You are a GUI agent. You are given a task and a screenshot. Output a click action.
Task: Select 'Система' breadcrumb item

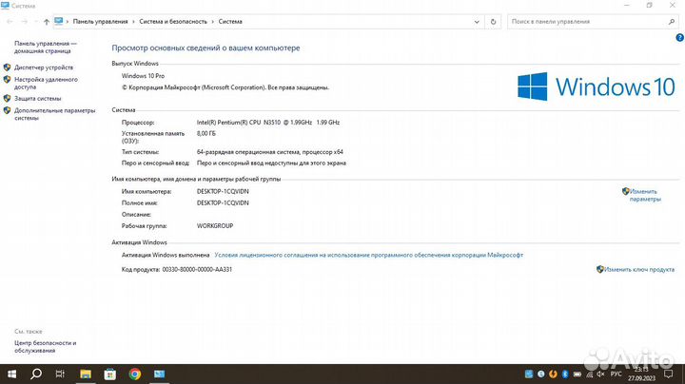click(230, 21)
